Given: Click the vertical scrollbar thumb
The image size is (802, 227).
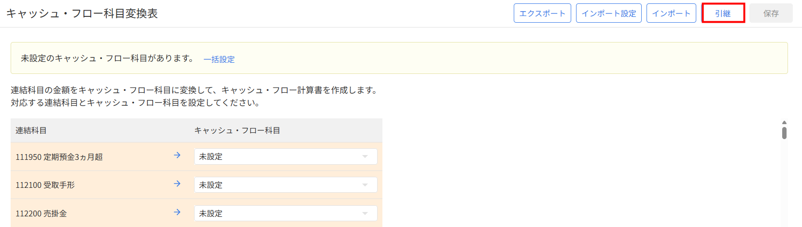Looking at the screenshot, I should (x=784, y=133).
